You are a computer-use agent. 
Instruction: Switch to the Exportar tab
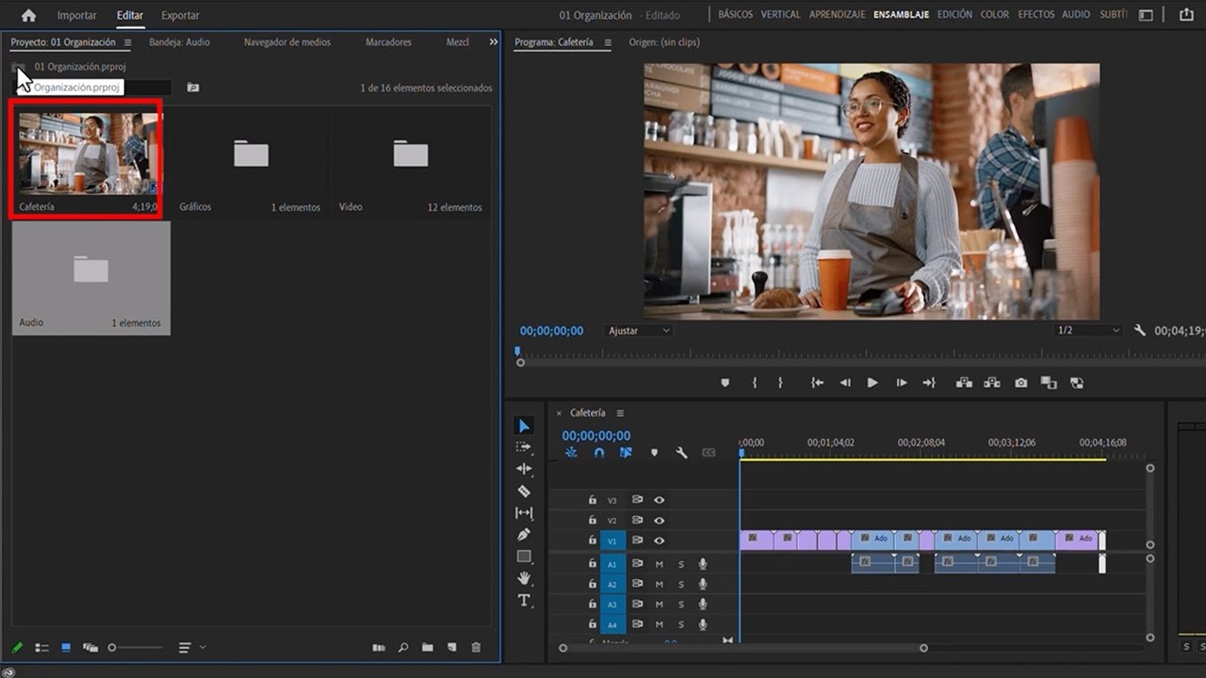point(180,15)
